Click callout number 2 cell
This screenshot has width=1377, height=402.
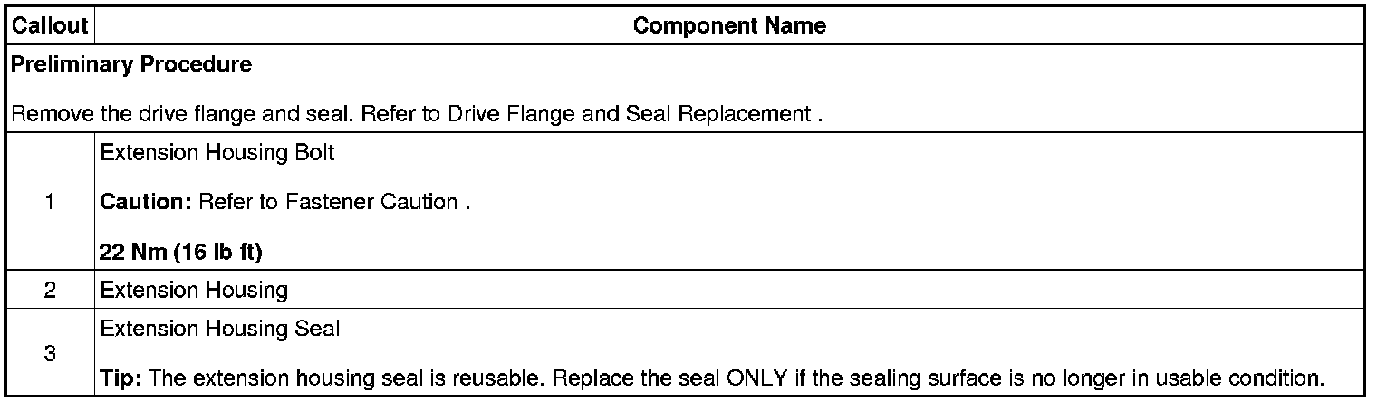(x=49, y=291)
